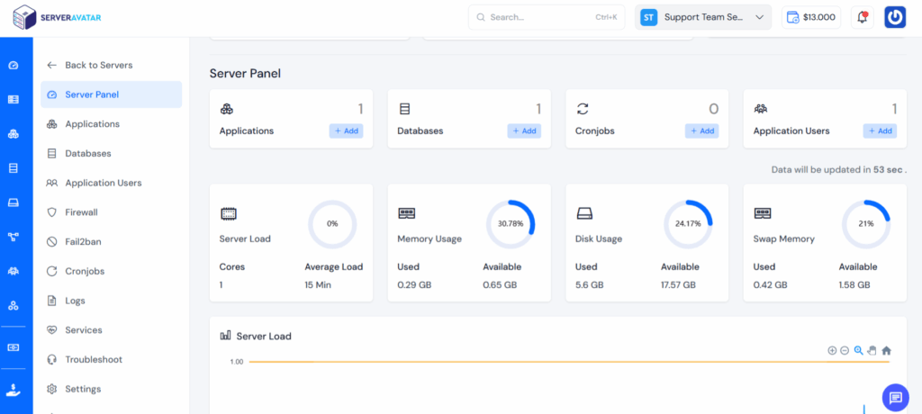The height and width of the screenshot is (414, 922).
Task: Click Back to Servers
Action: 98,65
